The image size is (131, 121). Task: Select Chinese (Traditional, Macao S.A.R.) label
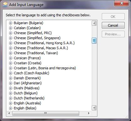(41, 48)
